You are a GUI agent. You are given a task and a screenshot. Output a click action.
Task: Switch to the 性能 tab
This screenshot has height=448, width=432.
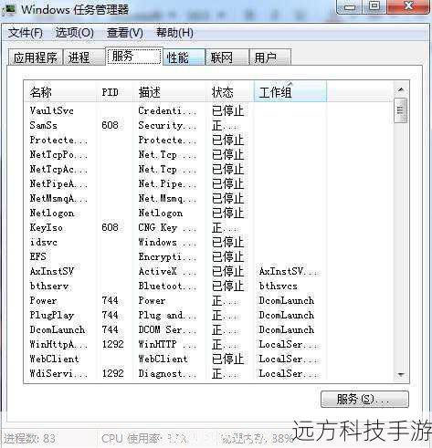(x=184, y=57)
